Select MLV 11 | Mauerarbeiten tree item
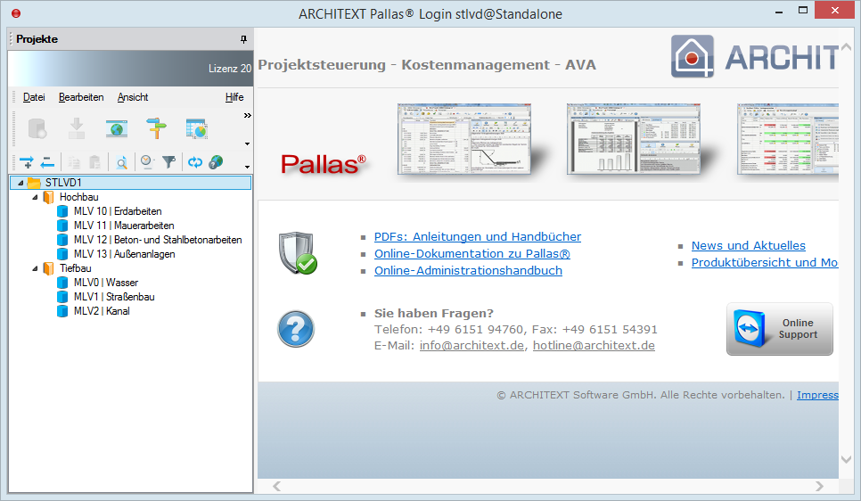This screenshot has width=861, height=501. click(124, 226)
